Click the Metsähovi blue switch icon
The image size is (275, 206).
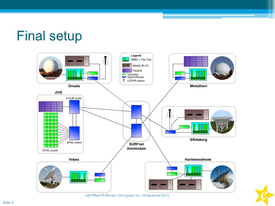180,78
